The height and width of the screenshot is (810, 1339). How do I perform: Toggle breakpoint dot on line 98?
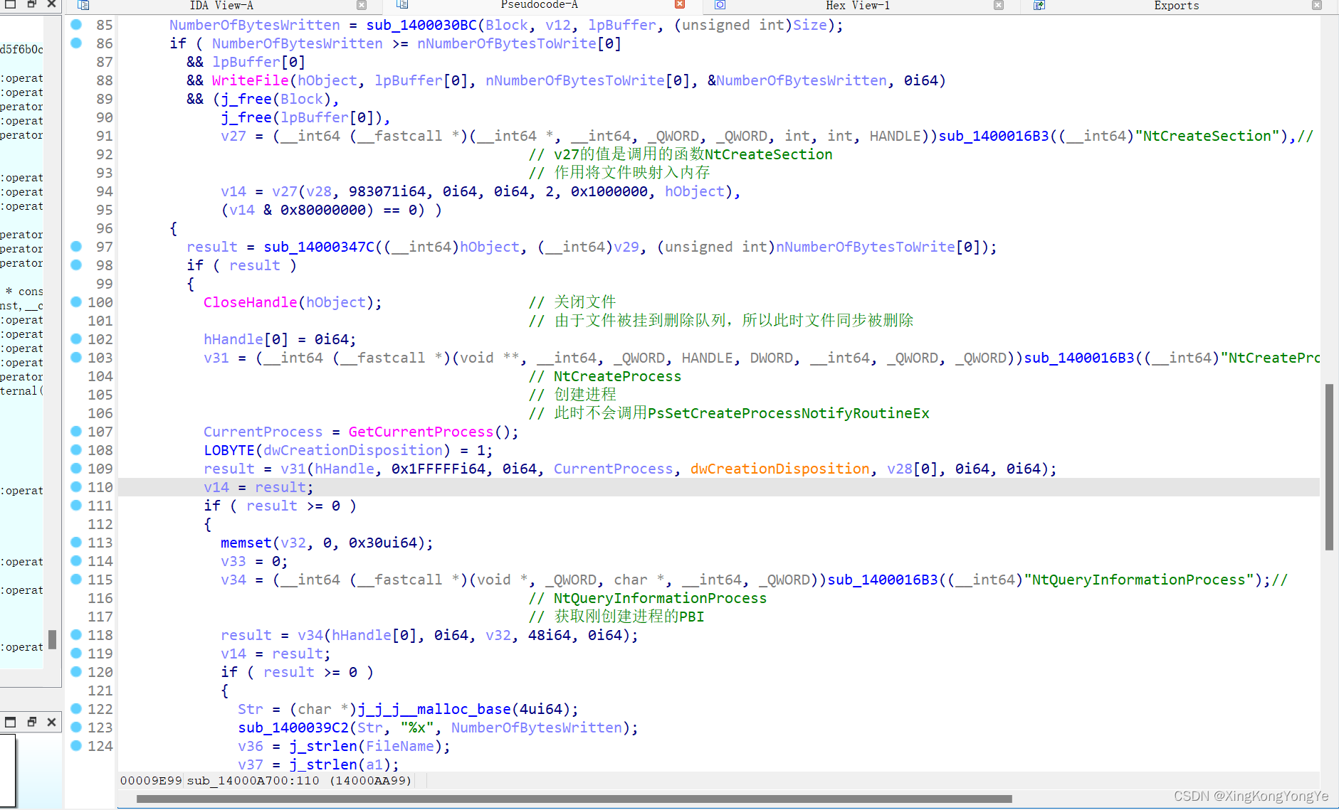76,265
